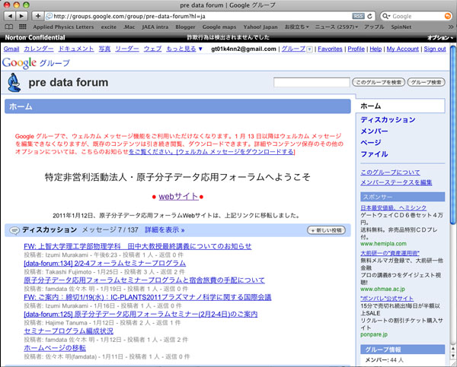Open the ドキュメント link
Image resolution: width=457 pixels, height=367 pixels.
tap(75, 49)
